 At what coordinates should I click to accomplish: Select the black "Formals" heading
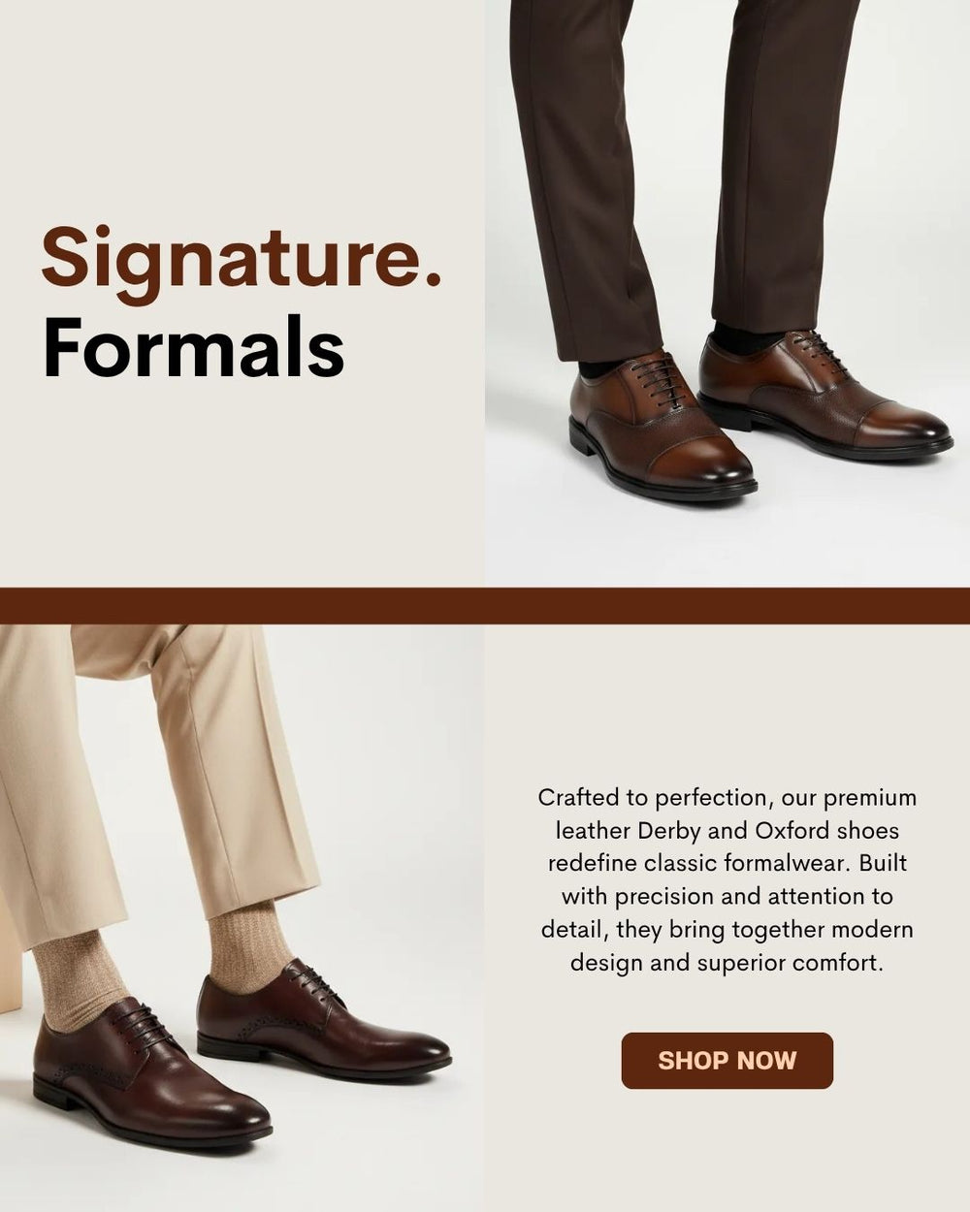coord(194,347)
